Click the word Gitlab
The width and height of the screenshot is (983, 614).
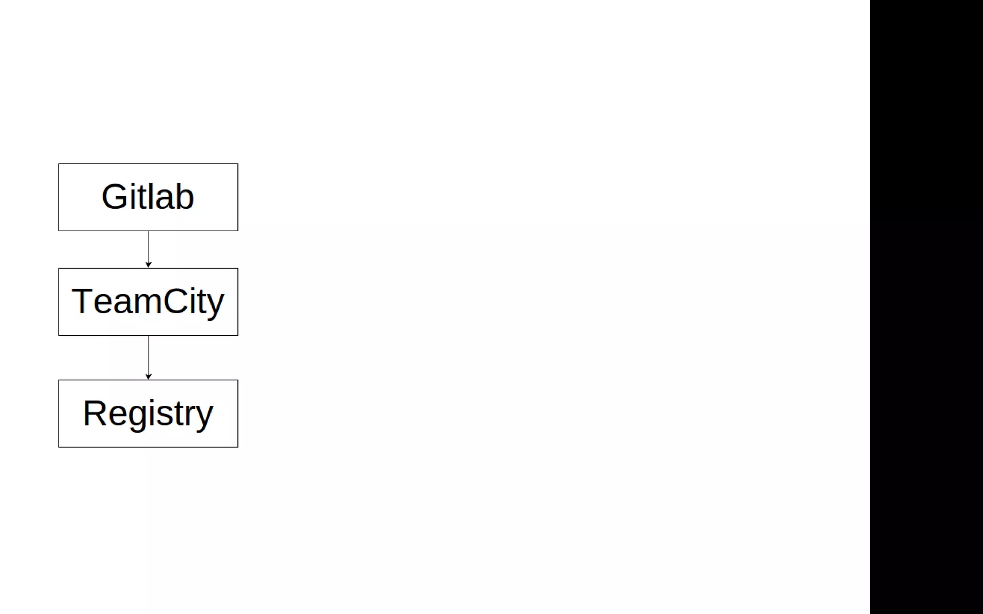pos(148,197)
